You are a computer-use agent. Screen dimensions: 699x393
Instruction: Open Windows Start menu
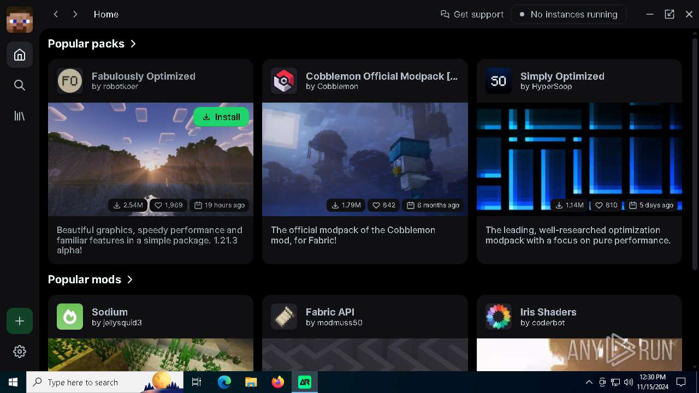pyautogui.click(x=13, y=382)
